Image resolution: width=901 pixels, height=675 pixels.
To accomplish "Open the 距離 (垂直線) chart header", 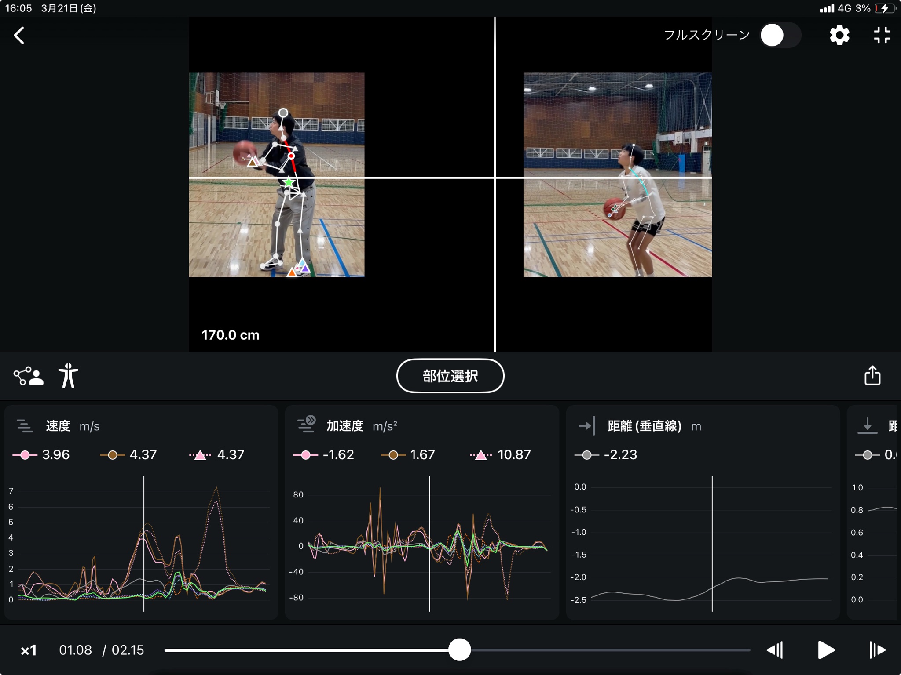I will click(644, 426).
